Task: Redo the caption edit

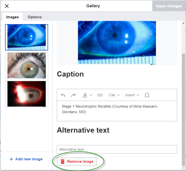Action: tap(74, 95)
